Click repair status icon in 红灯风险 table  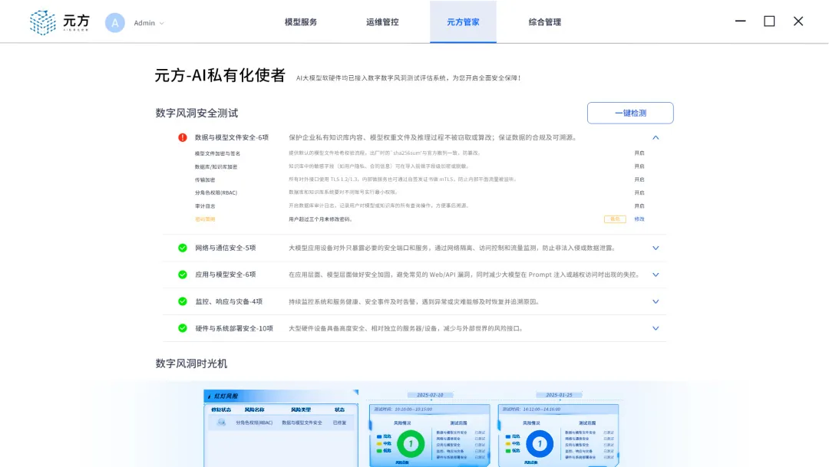pos(222,423)
